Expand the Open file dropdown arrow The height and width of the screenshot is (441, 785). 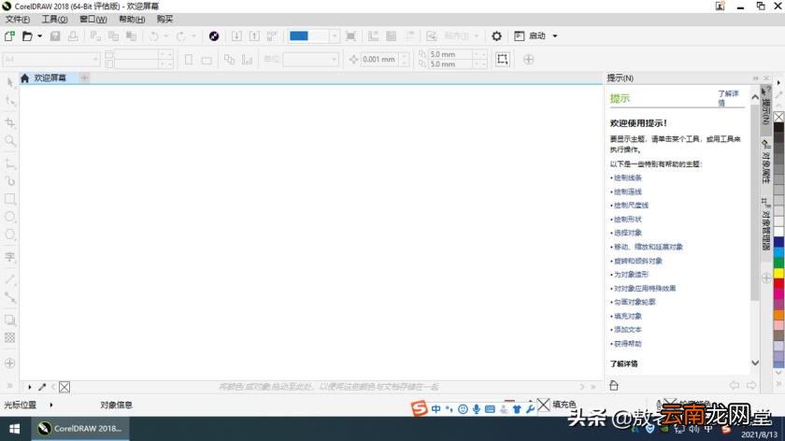40,36
